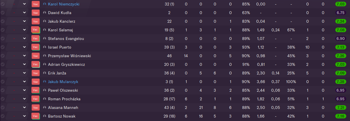Click the player info icon next to Bartosz Nowak
350x121 pixels.
point(44,116)
